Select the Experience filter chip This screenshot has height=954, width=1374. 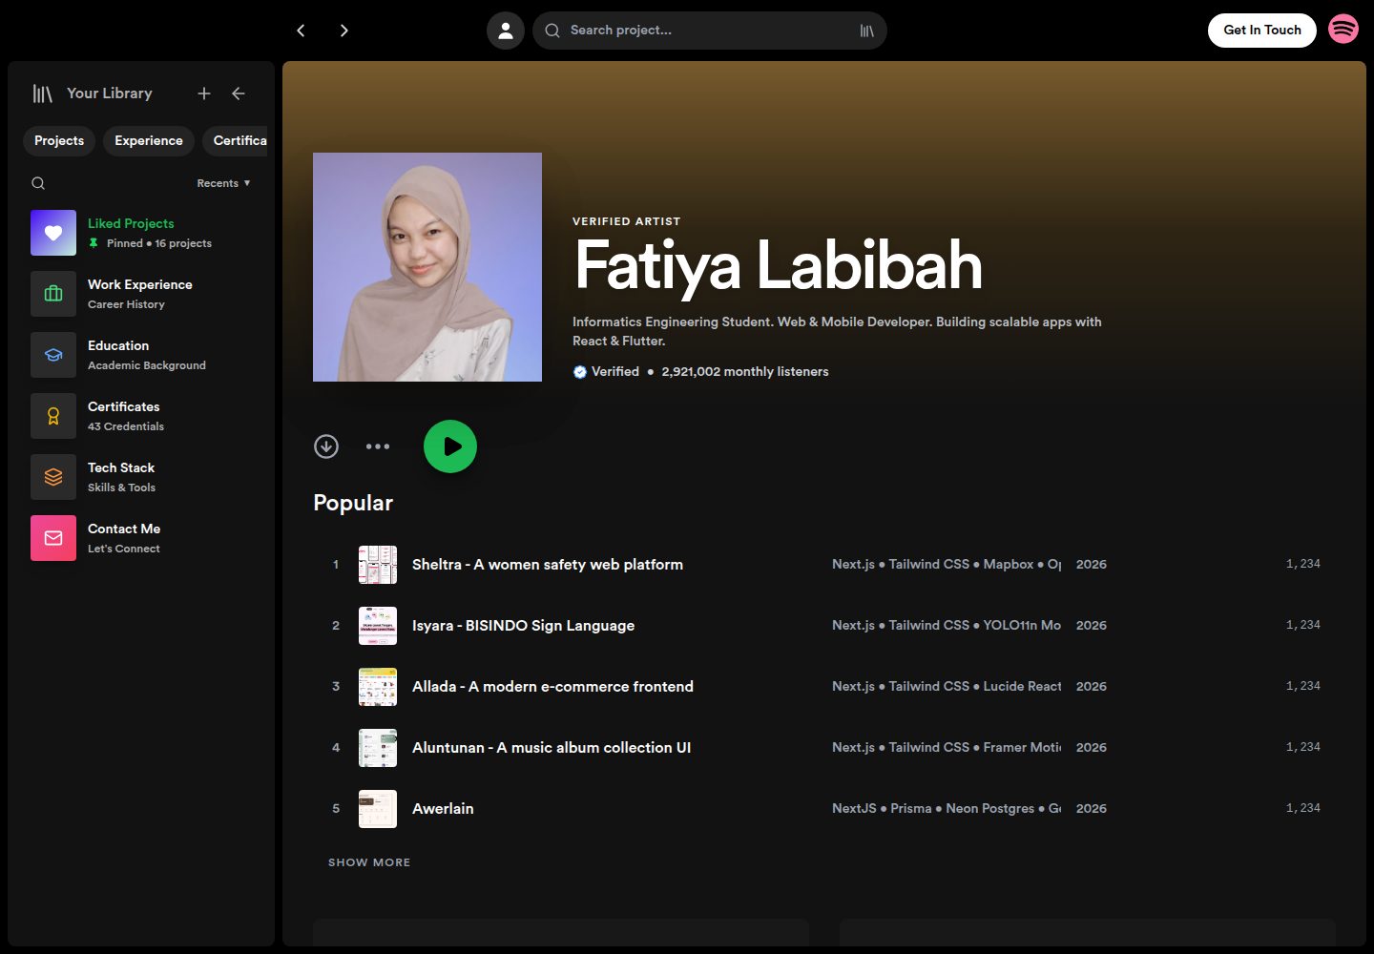click(x=149, y=141)
